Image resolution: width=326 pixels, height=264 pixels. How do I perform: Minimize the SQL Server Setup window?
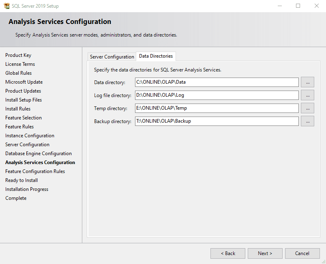[x=279, y=6]
